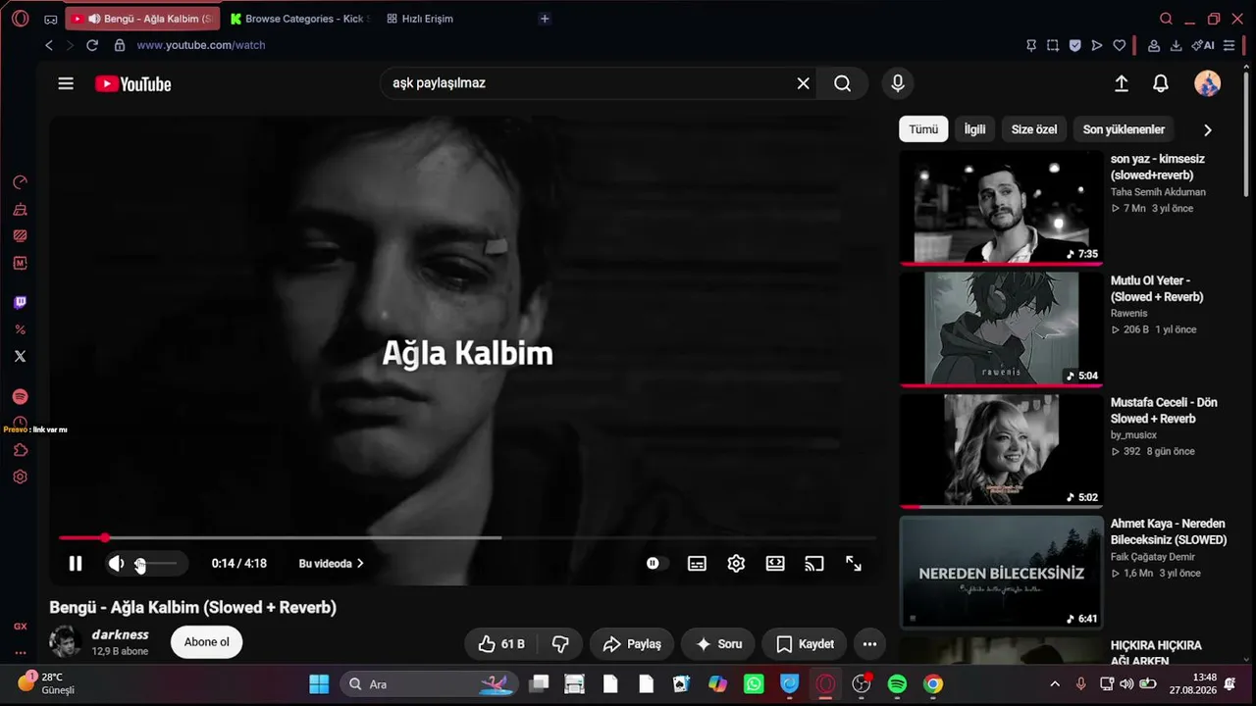Image resolution: width=1256 pixels, height=706 pixels.
Task: Seek using the red progress bar
Action: pyautogui.click(x=467, y=537)
